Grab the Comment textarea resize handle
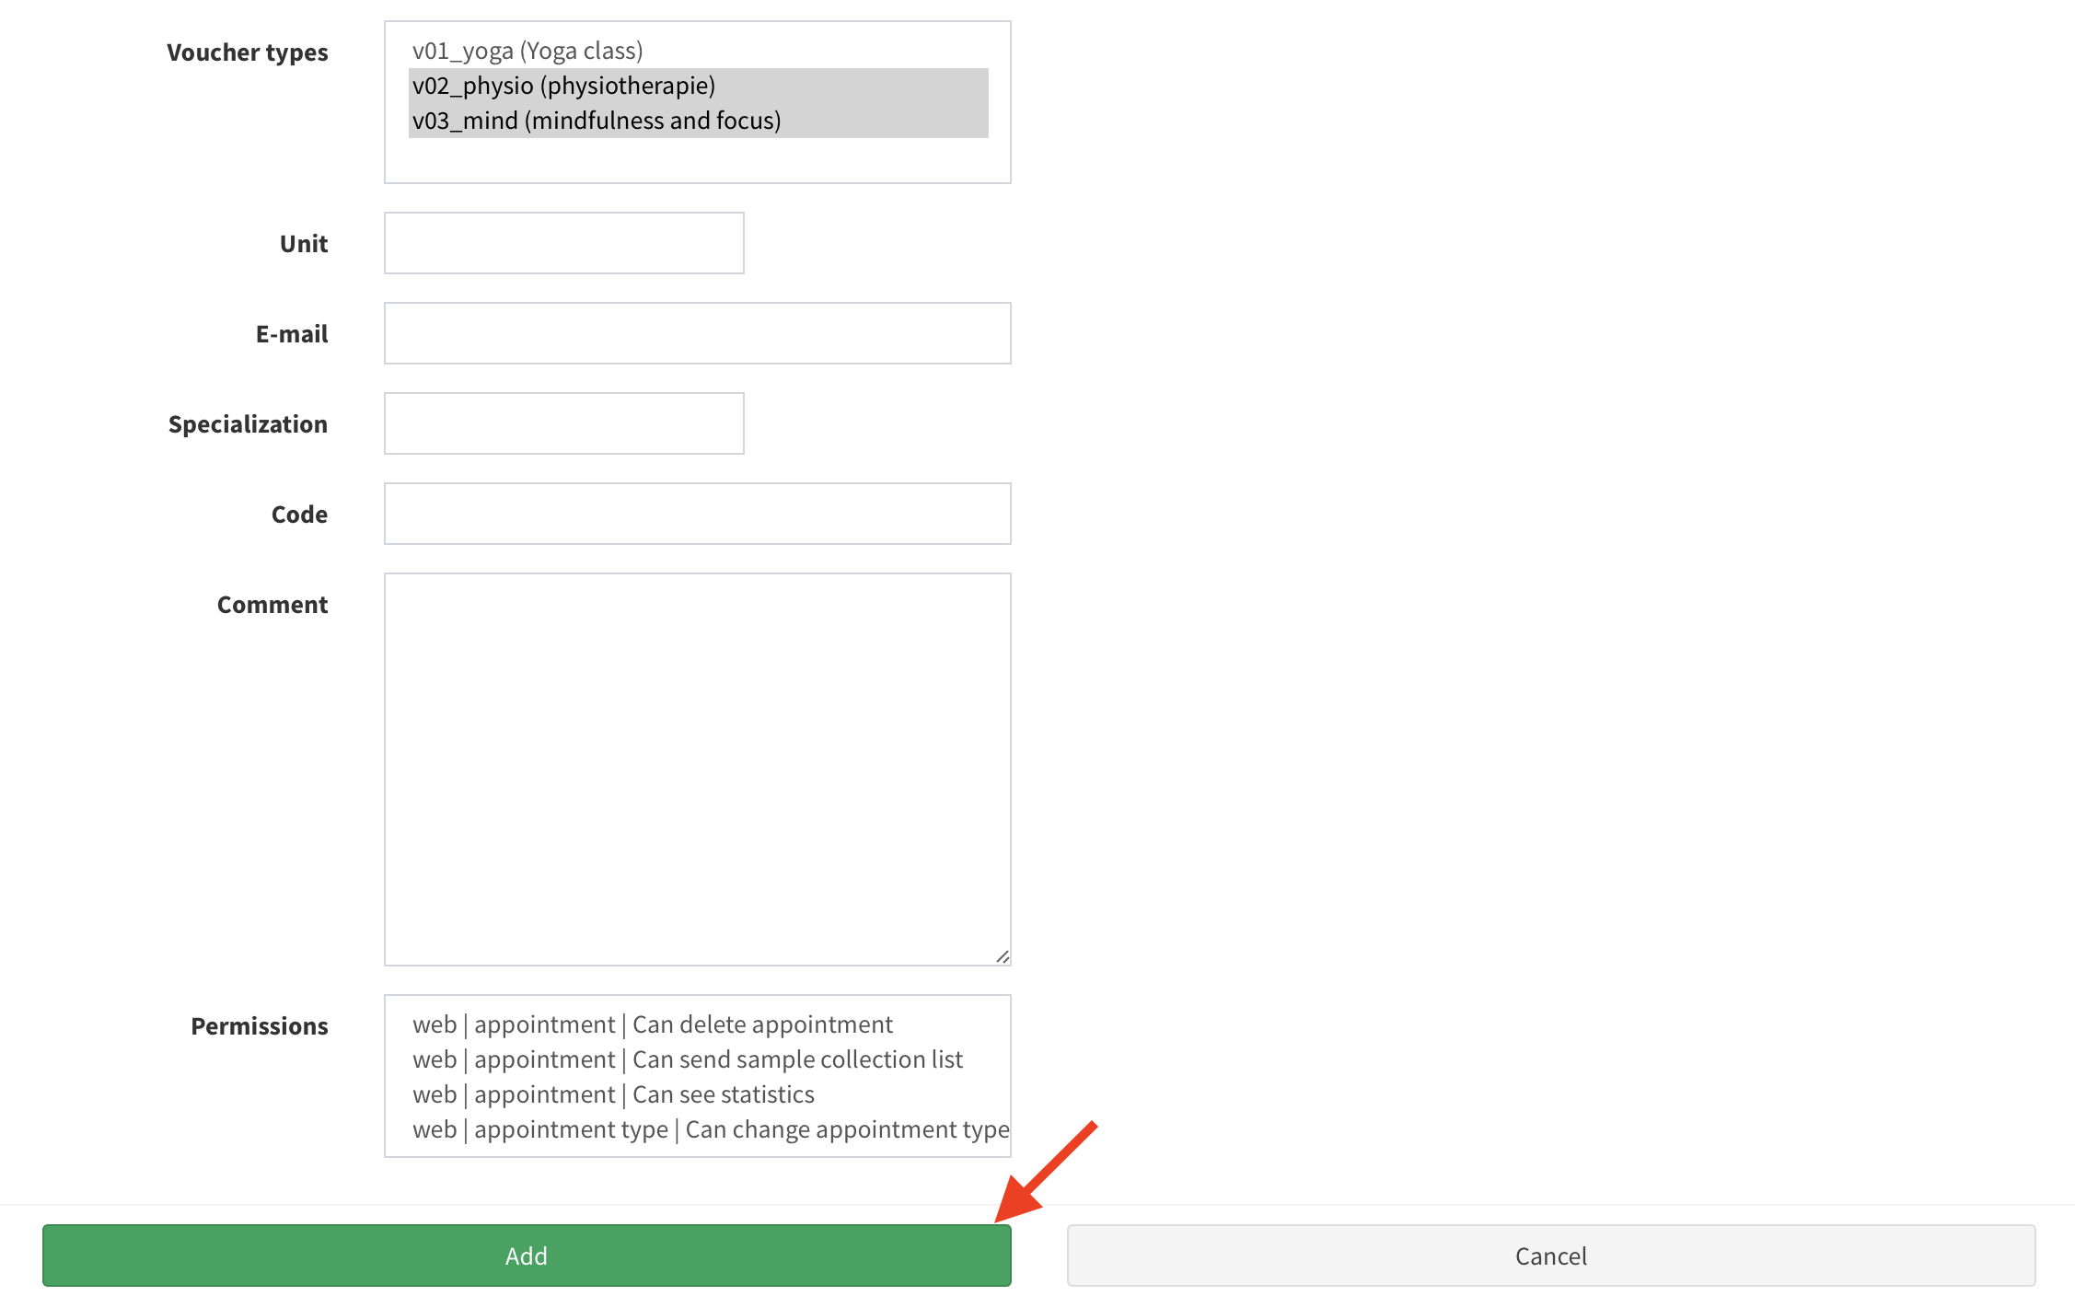This screenshot has width=2075, height=1296. tap(1002, 956)
